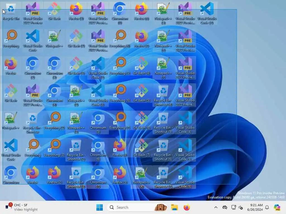Viewport: 286px width, 214px height.
Task: Show hidden system tray icons
Action: click(x=216, y=207)
